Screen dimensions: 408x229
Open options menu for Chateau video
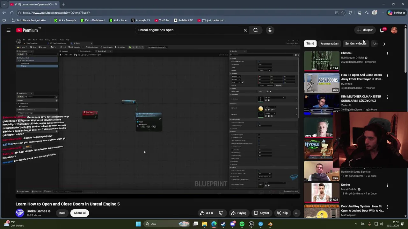388,54
